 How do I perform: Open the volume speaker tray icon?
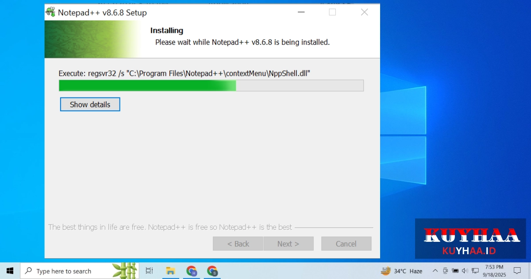(x=465, y=271)
